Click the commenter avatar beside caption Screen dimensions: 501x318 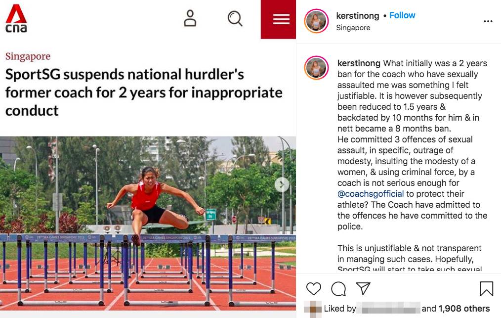pos(316,68)
